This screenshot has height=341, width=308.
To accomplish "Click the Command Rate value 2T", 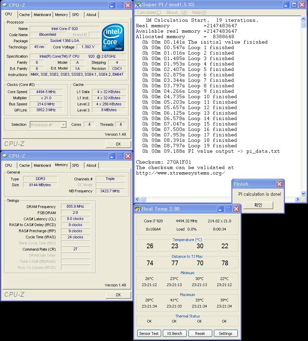I will pos(75,249).
